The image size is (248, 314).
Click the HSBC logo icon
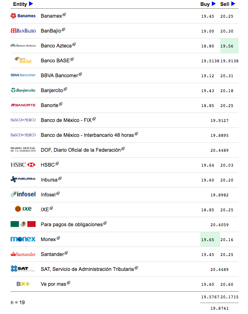point(23,165)
